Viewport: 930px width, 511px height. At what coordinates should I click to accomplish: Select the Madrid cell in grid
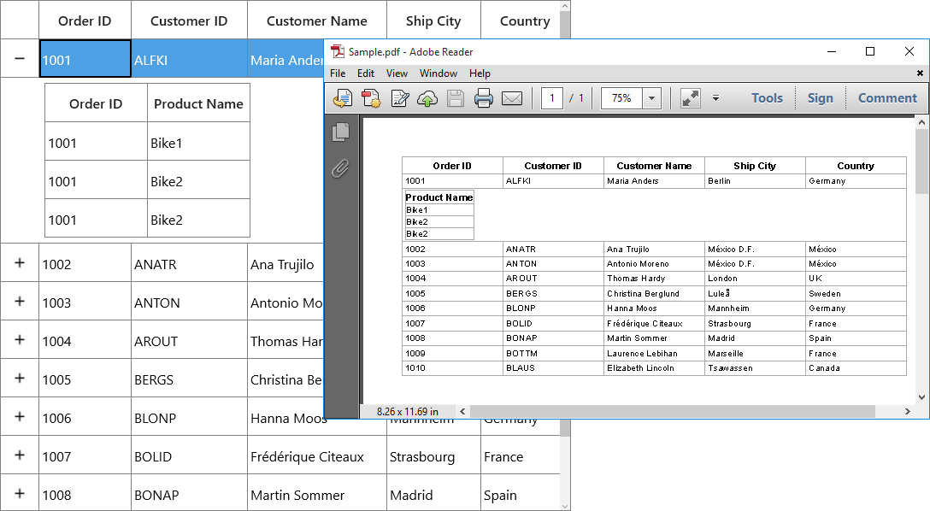tap(433, 493)
